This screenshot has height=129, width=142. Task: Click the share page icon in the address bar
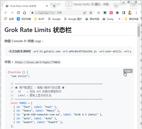click(x=85, y=13)
